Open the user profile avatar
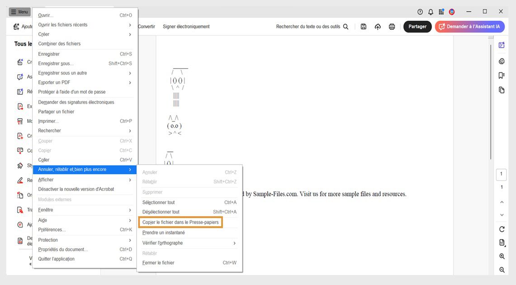The height and width of the screenshot is (285, 516). [x=452, y=12]
